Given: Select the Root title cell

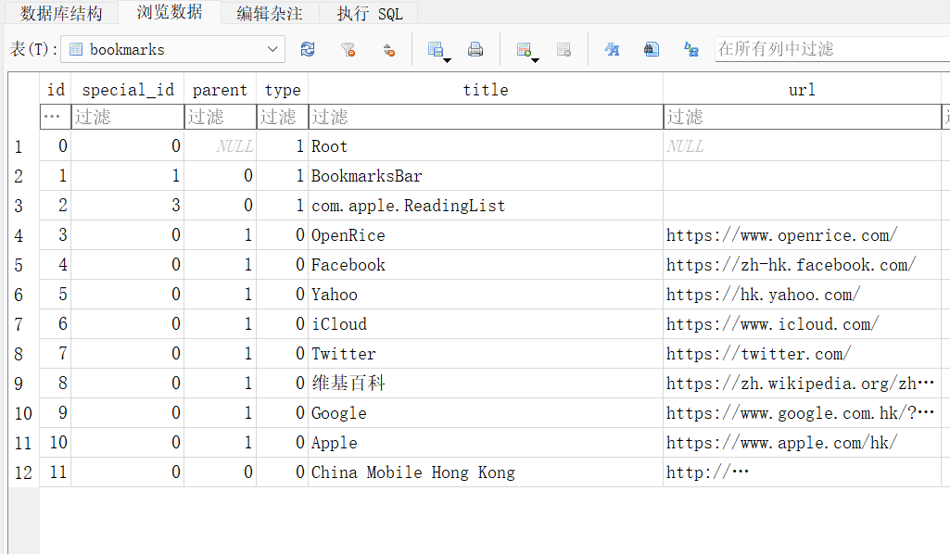Looking at the screenshot, I should (486, 146).
